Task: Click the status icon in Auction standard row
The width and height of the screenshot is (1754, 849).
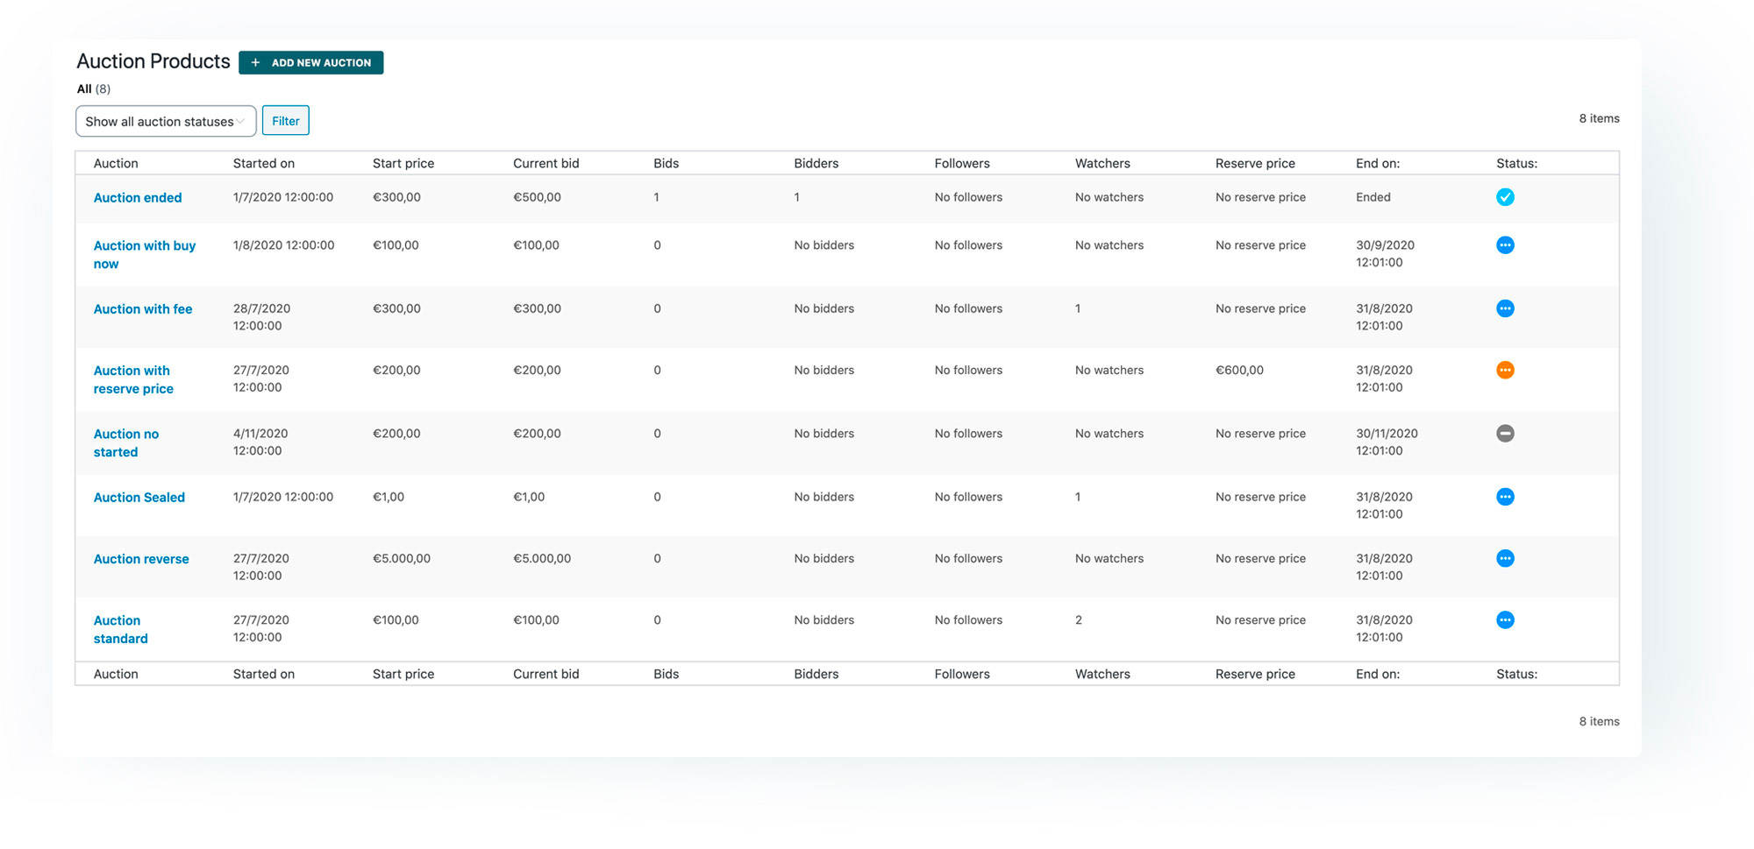Action: pos(1505,620)
